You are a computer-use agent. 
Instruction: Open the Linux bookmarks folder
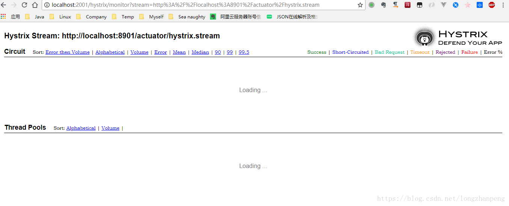[60, 17]
